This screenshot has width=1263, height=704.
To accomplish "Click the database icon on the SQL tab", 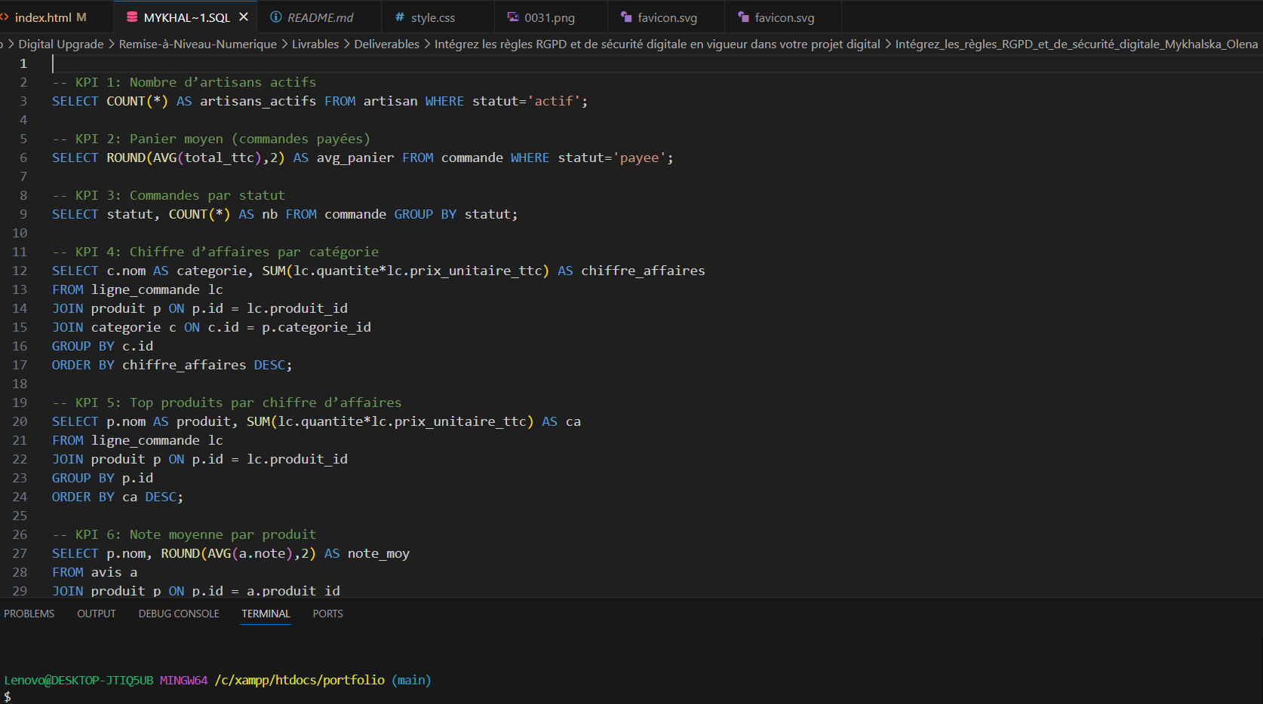I will 132,17.
